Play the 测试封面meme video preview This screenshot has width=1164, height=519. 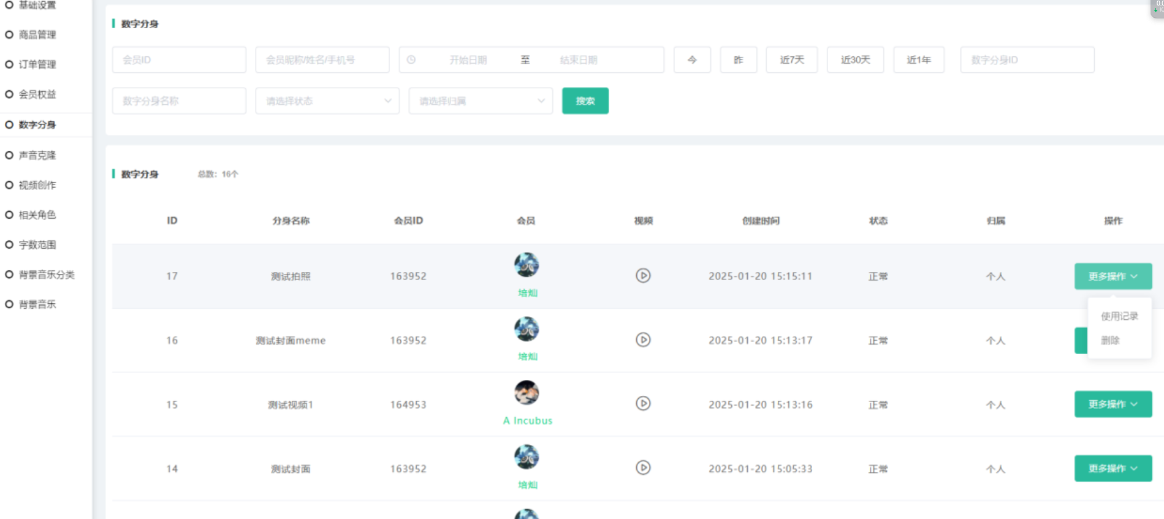643,339
